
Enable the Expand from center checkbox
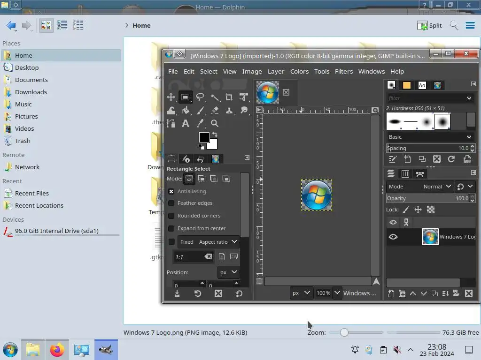tap(171, 228)
